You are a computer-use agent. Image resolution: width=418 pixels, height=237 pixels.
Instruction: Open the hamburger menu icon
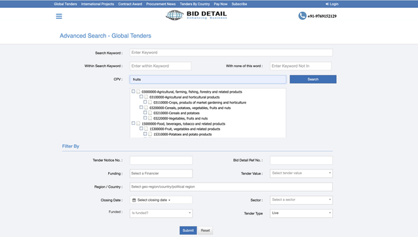[59, 16]
